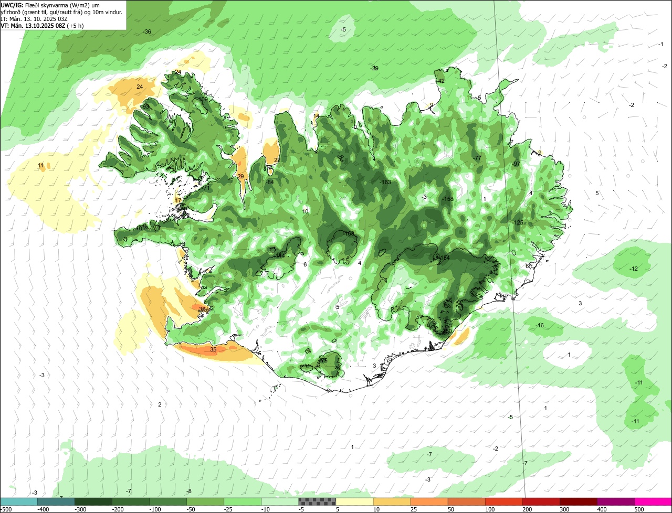Click the -12 value east of Iceland

click(x=634, y=269)
